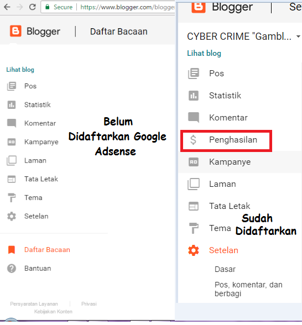Image resolution: width=302 pixels, height=325 pixels.
Task: Click Privasi footer link
Action: (x=89, y=304)
